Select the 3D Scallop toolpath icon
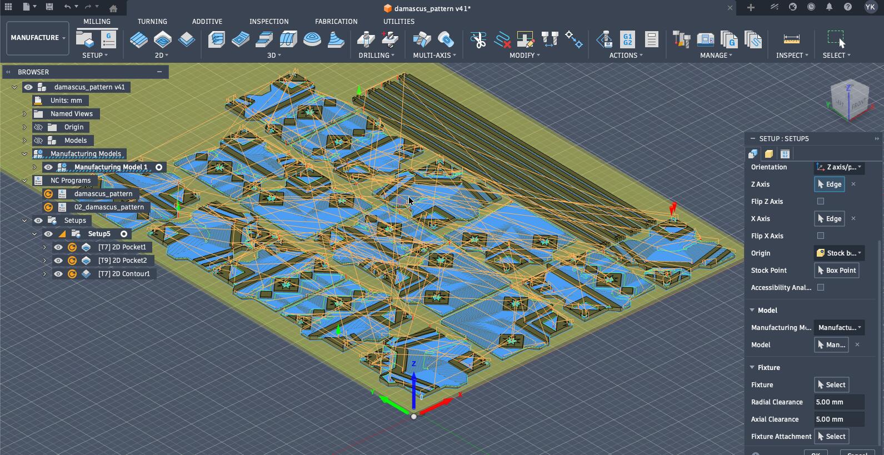Screen dimensions: 884x455 click(312, 39)
